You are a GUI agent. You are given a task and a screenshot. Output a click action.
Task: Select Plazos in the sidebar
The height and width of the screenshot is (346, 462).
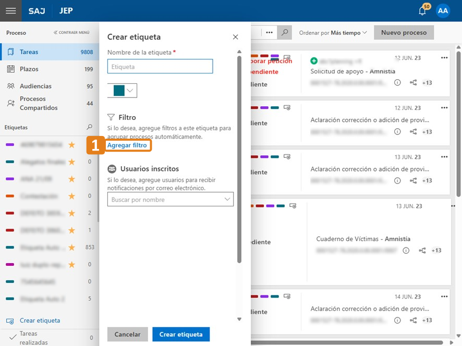[29, 69]
